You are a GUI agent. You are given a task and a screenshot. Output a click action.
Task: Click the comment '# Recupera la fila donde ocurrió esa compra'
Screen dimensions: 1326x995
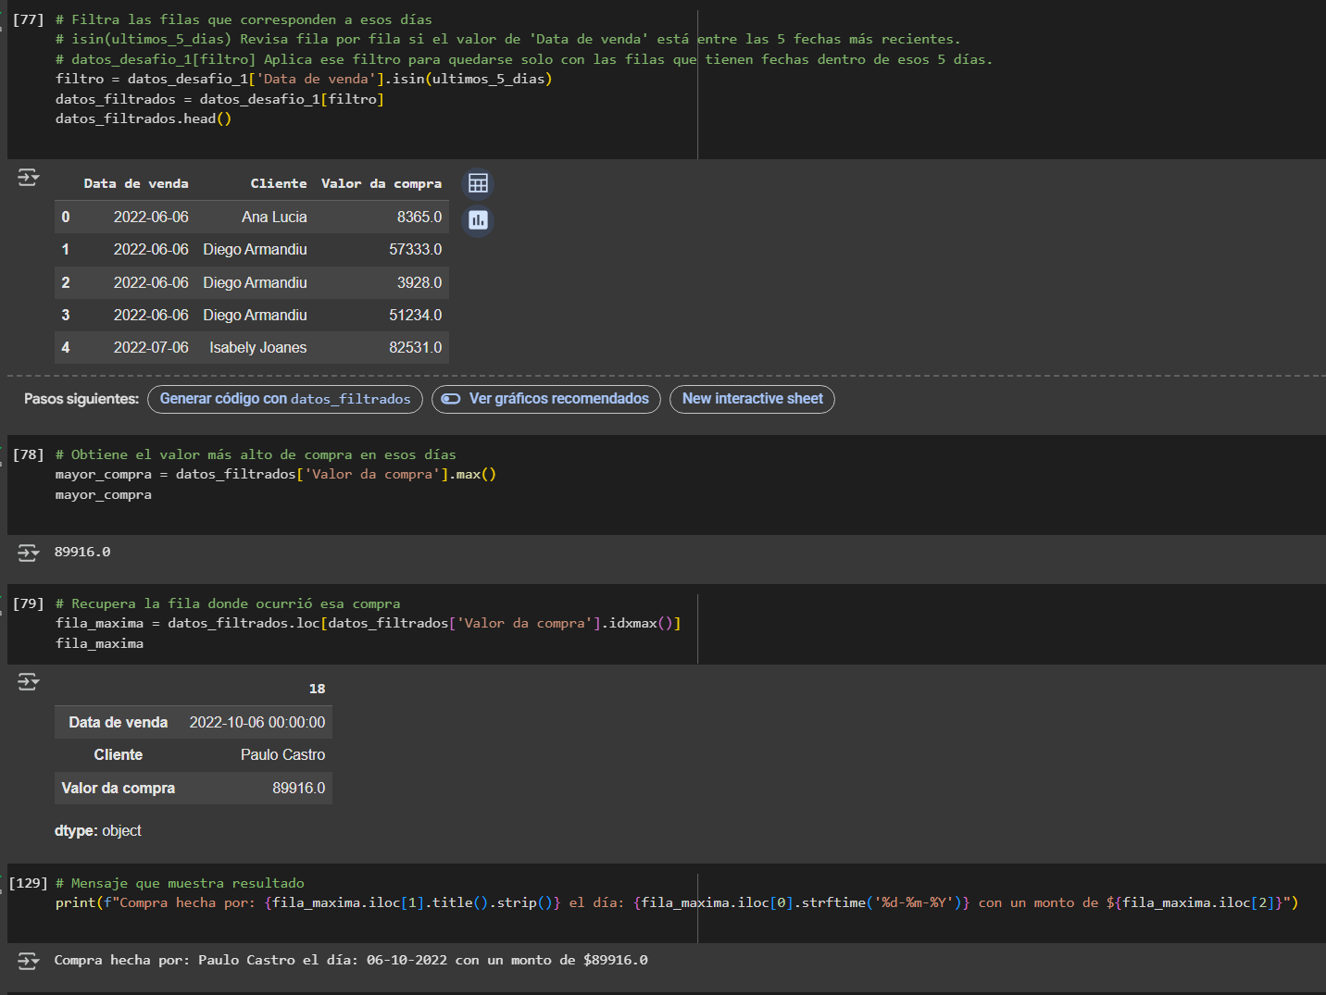pyautogui.click(x=228, y=603)
